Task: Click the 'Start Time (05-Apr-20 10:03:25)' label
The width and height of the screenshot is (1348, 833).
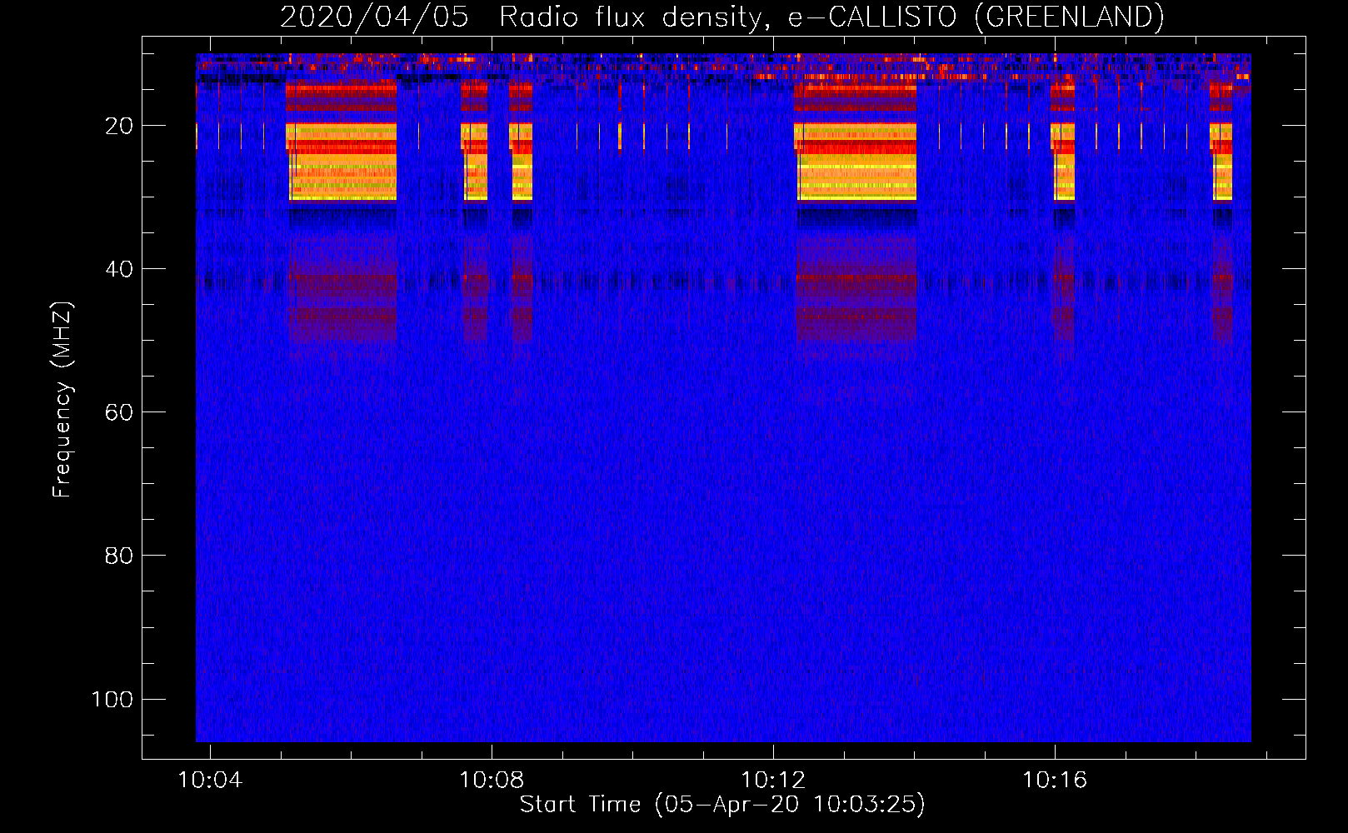Action: [x=722, y=804]
